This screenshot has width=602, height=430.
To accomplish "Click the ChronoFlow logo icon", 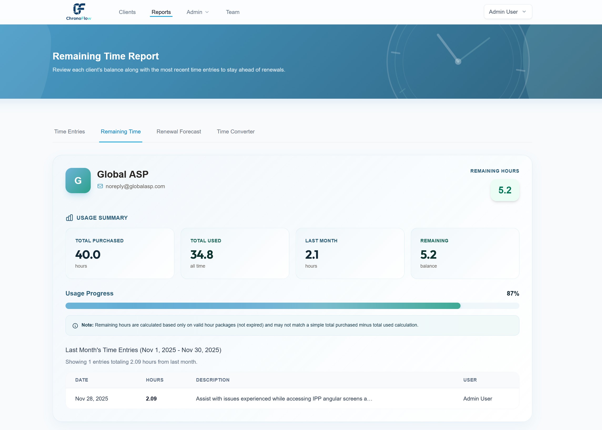I will pos(79,9).
